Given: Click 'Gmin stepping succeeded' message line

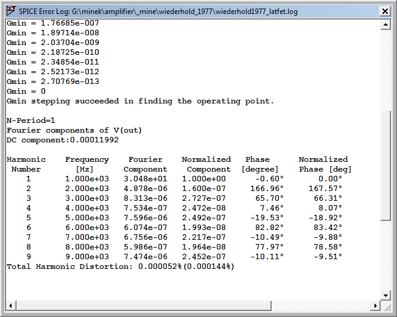Looking at the screenshot, I should (x=140, y=101).
